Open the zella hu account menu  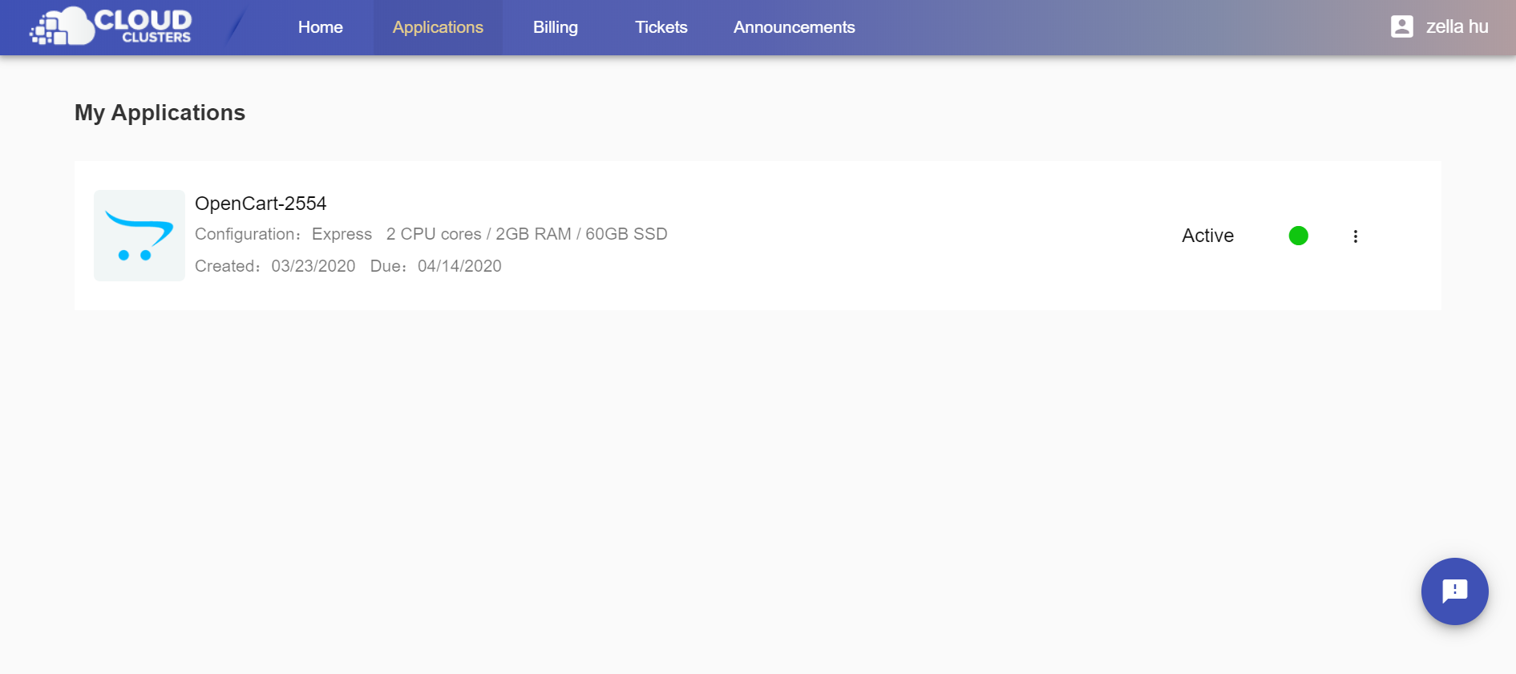pos(1456,26)
